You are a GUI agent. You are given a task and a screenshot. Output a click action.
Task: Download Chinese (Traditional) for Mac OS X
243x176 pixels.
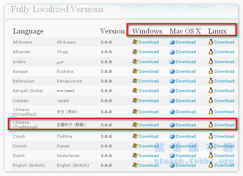coord(186,125)
